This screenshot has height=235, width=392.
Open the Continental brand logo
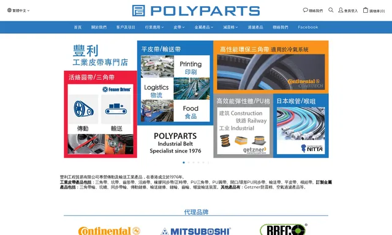click(109, 231)
